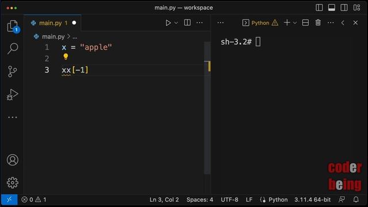The width and height of the screenshot is (368, 207).
Task: Open the Search view
Action: (13, 48)
